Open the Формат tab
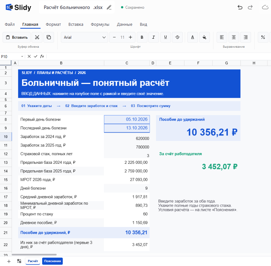 tap(53, 25)
